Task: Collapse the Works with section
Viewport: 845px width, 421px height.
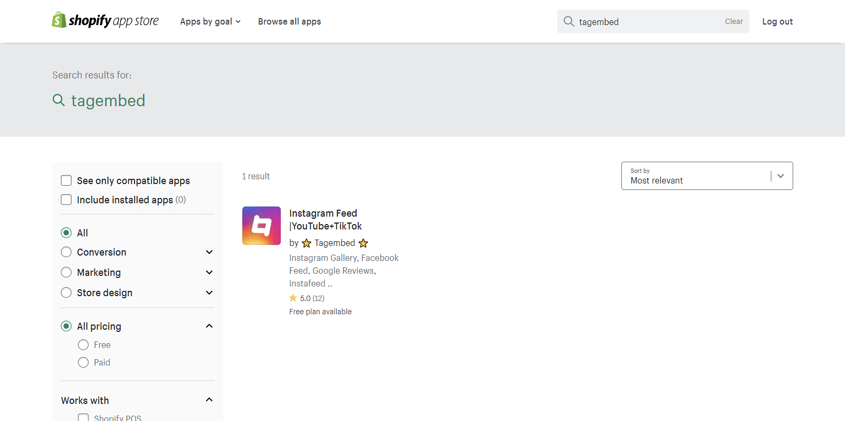Action: point(209,400)
